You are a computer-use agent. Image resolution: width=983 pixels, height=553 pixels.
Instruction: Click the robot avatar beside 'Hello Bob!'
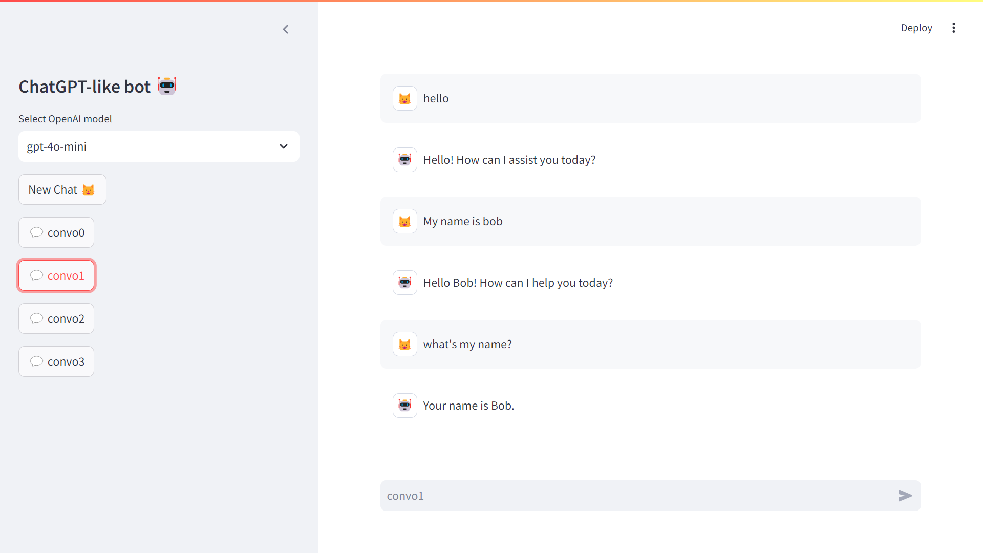[x=405, y=283]
